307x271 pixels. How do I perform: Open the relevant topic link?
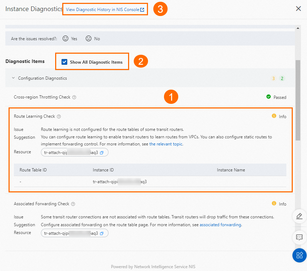point(166,144)
